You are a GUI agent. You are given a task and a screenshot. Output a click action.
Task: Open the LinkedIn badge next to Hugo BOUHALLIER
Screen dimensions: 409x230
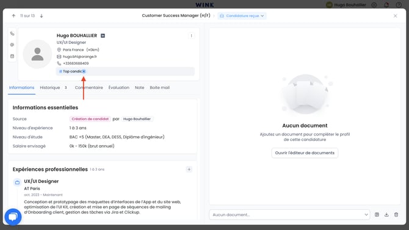tap(103, 36)
